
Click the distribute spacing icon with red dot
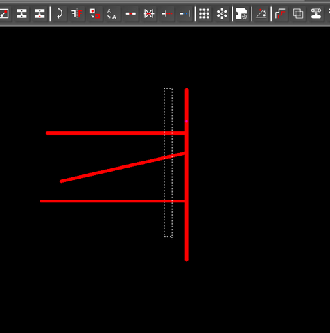(x=40, y=14)
